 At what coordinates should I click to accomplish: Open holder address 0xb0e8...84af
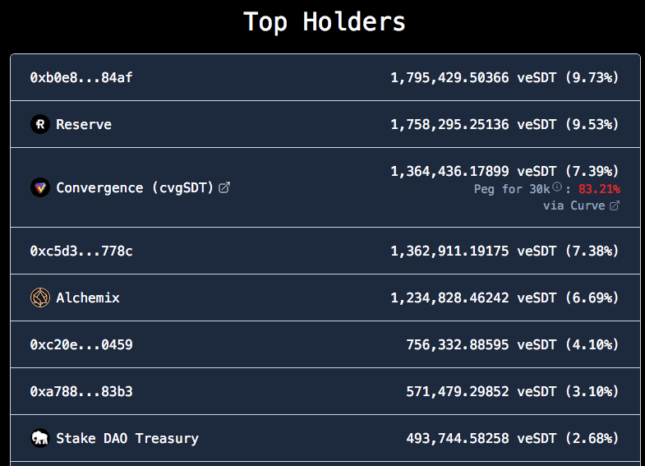point(81,77)
